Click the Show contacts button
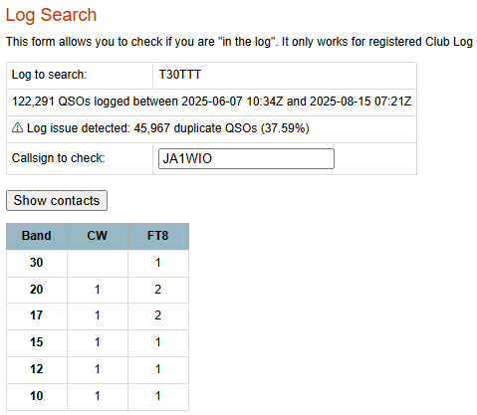The width and height of the screenshot is (477, 415). click(57, 200)
